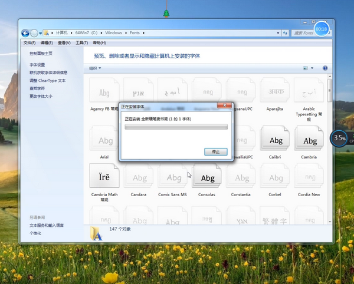Open the 控制面板主页 link
The width and height of the screenshot is (354, 284).
click(41, 54)
